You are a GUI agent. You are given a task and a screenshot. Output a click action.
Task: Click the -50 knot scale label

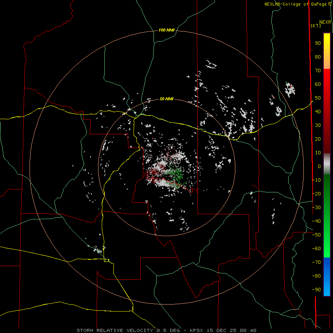(x=316, y=235)
